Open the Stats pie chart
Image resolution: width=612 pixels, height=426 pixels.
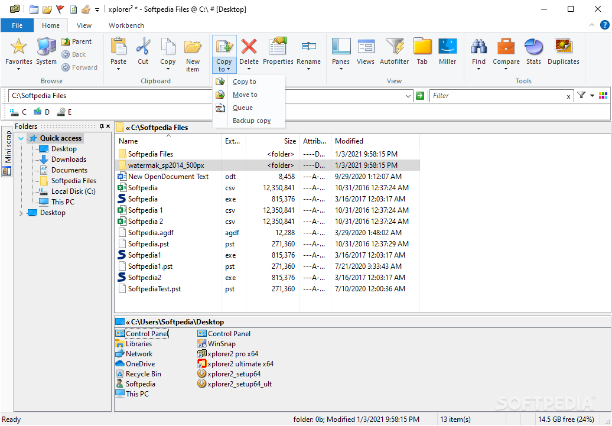point(533,47)
